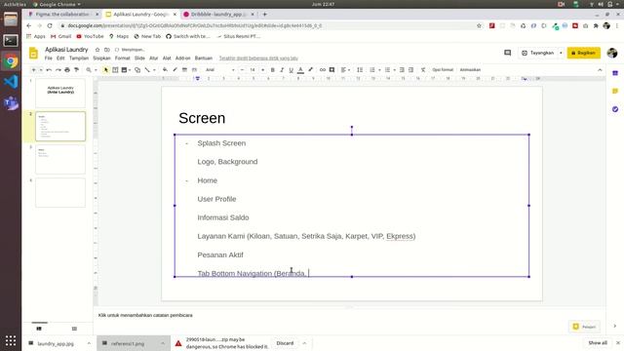Select slide 1 thumbnail Aplikasi Laundry

click(60, 93)
